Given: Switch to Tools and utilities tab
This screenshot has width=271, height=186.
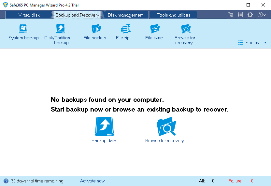Looking at the screenshot, I should coord(174,15).
